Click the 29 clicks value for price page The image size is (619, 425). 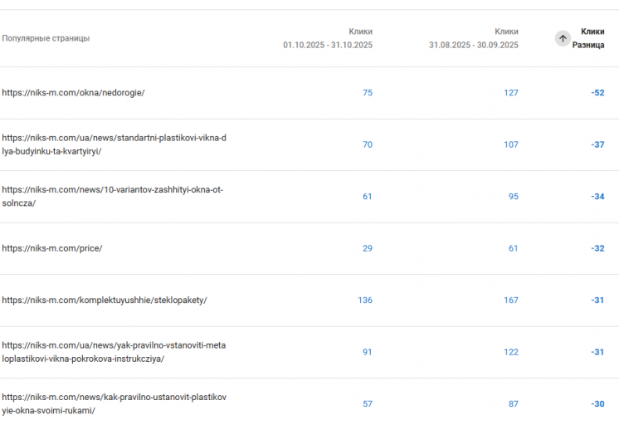pos(368,248)
